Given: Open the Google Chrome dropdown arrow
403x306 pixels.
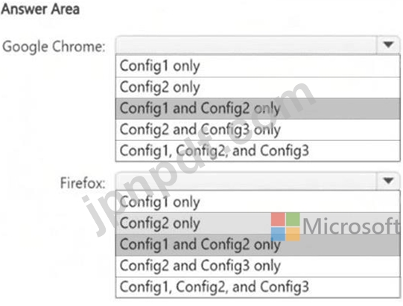Looking at the screenshot, I should (x=388, y=45).
